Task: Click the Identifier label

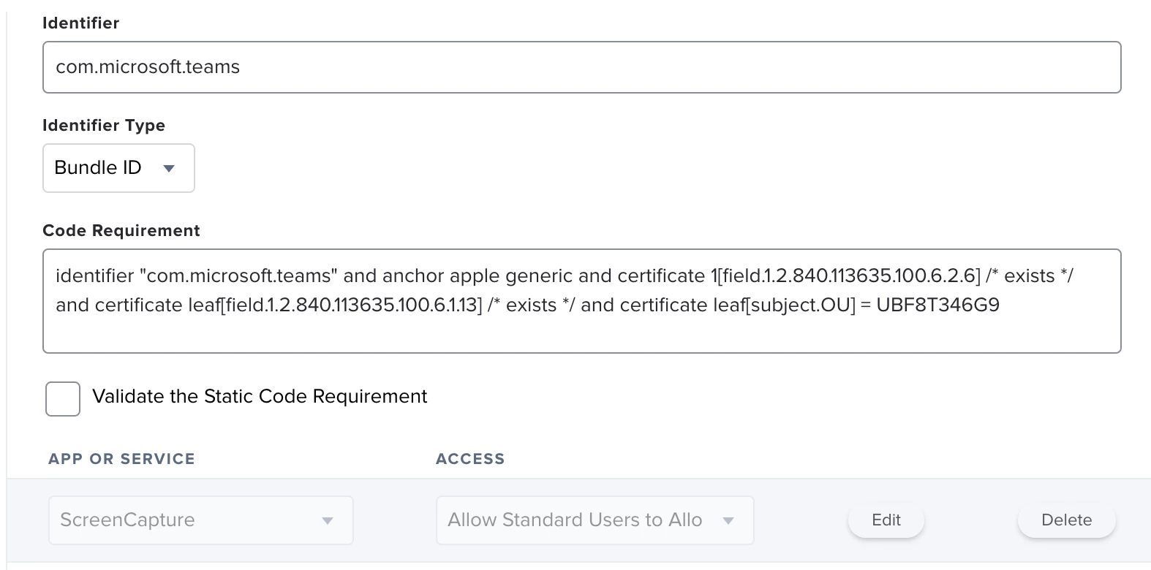Action: tap(80, 23)
